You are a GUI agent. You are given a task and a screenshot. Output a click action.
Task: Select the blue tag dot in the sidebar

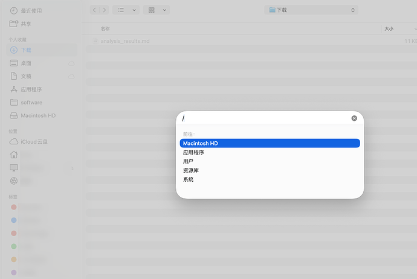point(14,220)
